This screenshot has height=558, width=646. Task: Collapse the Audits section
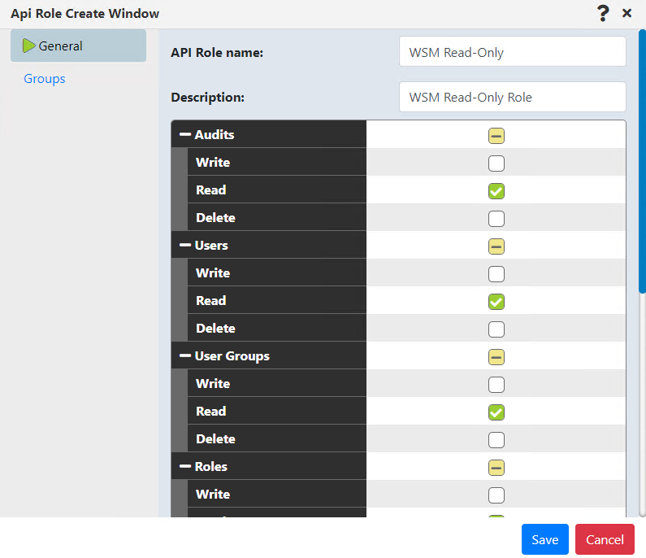click(185, 134)
